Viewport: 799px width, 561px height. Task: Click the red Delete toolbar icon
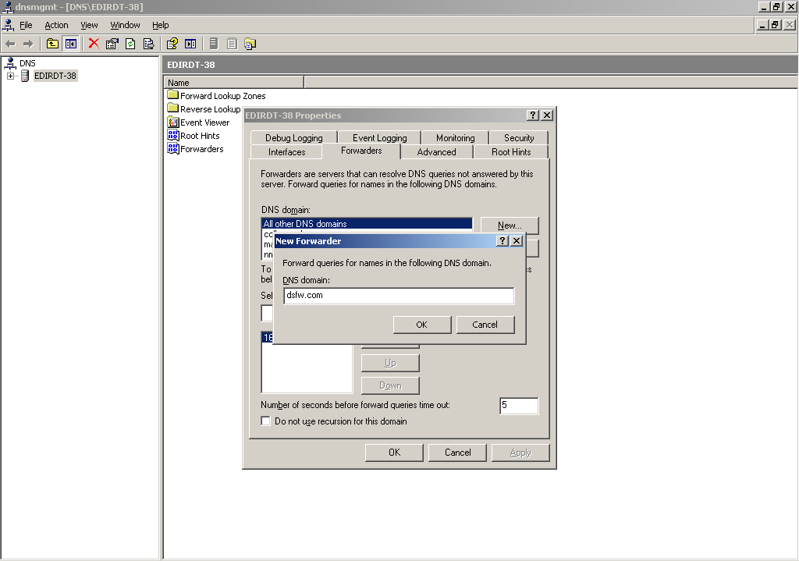94,44
